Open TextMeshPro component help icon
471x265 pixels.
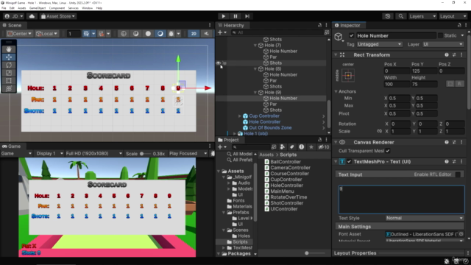pyautogui.click(x=447, y=161)
